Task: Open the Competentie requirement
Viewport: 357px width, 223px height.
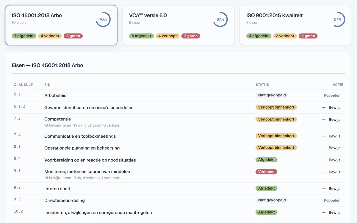Action: click(57, 119)
